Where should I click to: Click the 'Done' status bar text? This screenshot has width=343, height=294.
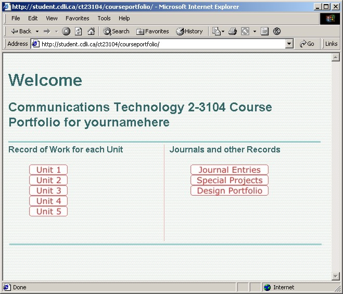click(x=19, y=287)
